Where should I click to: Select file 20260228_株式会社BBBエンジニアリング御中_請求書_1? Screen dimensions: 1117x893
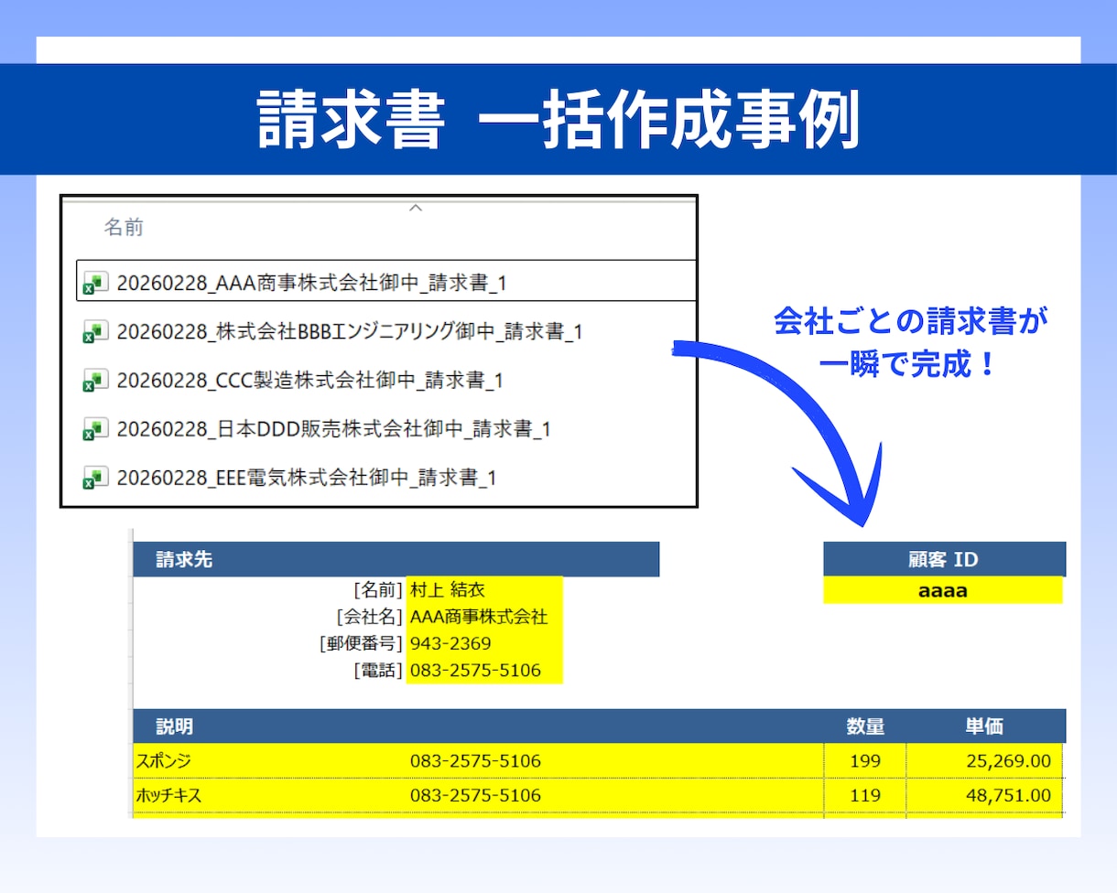[351, 331]
